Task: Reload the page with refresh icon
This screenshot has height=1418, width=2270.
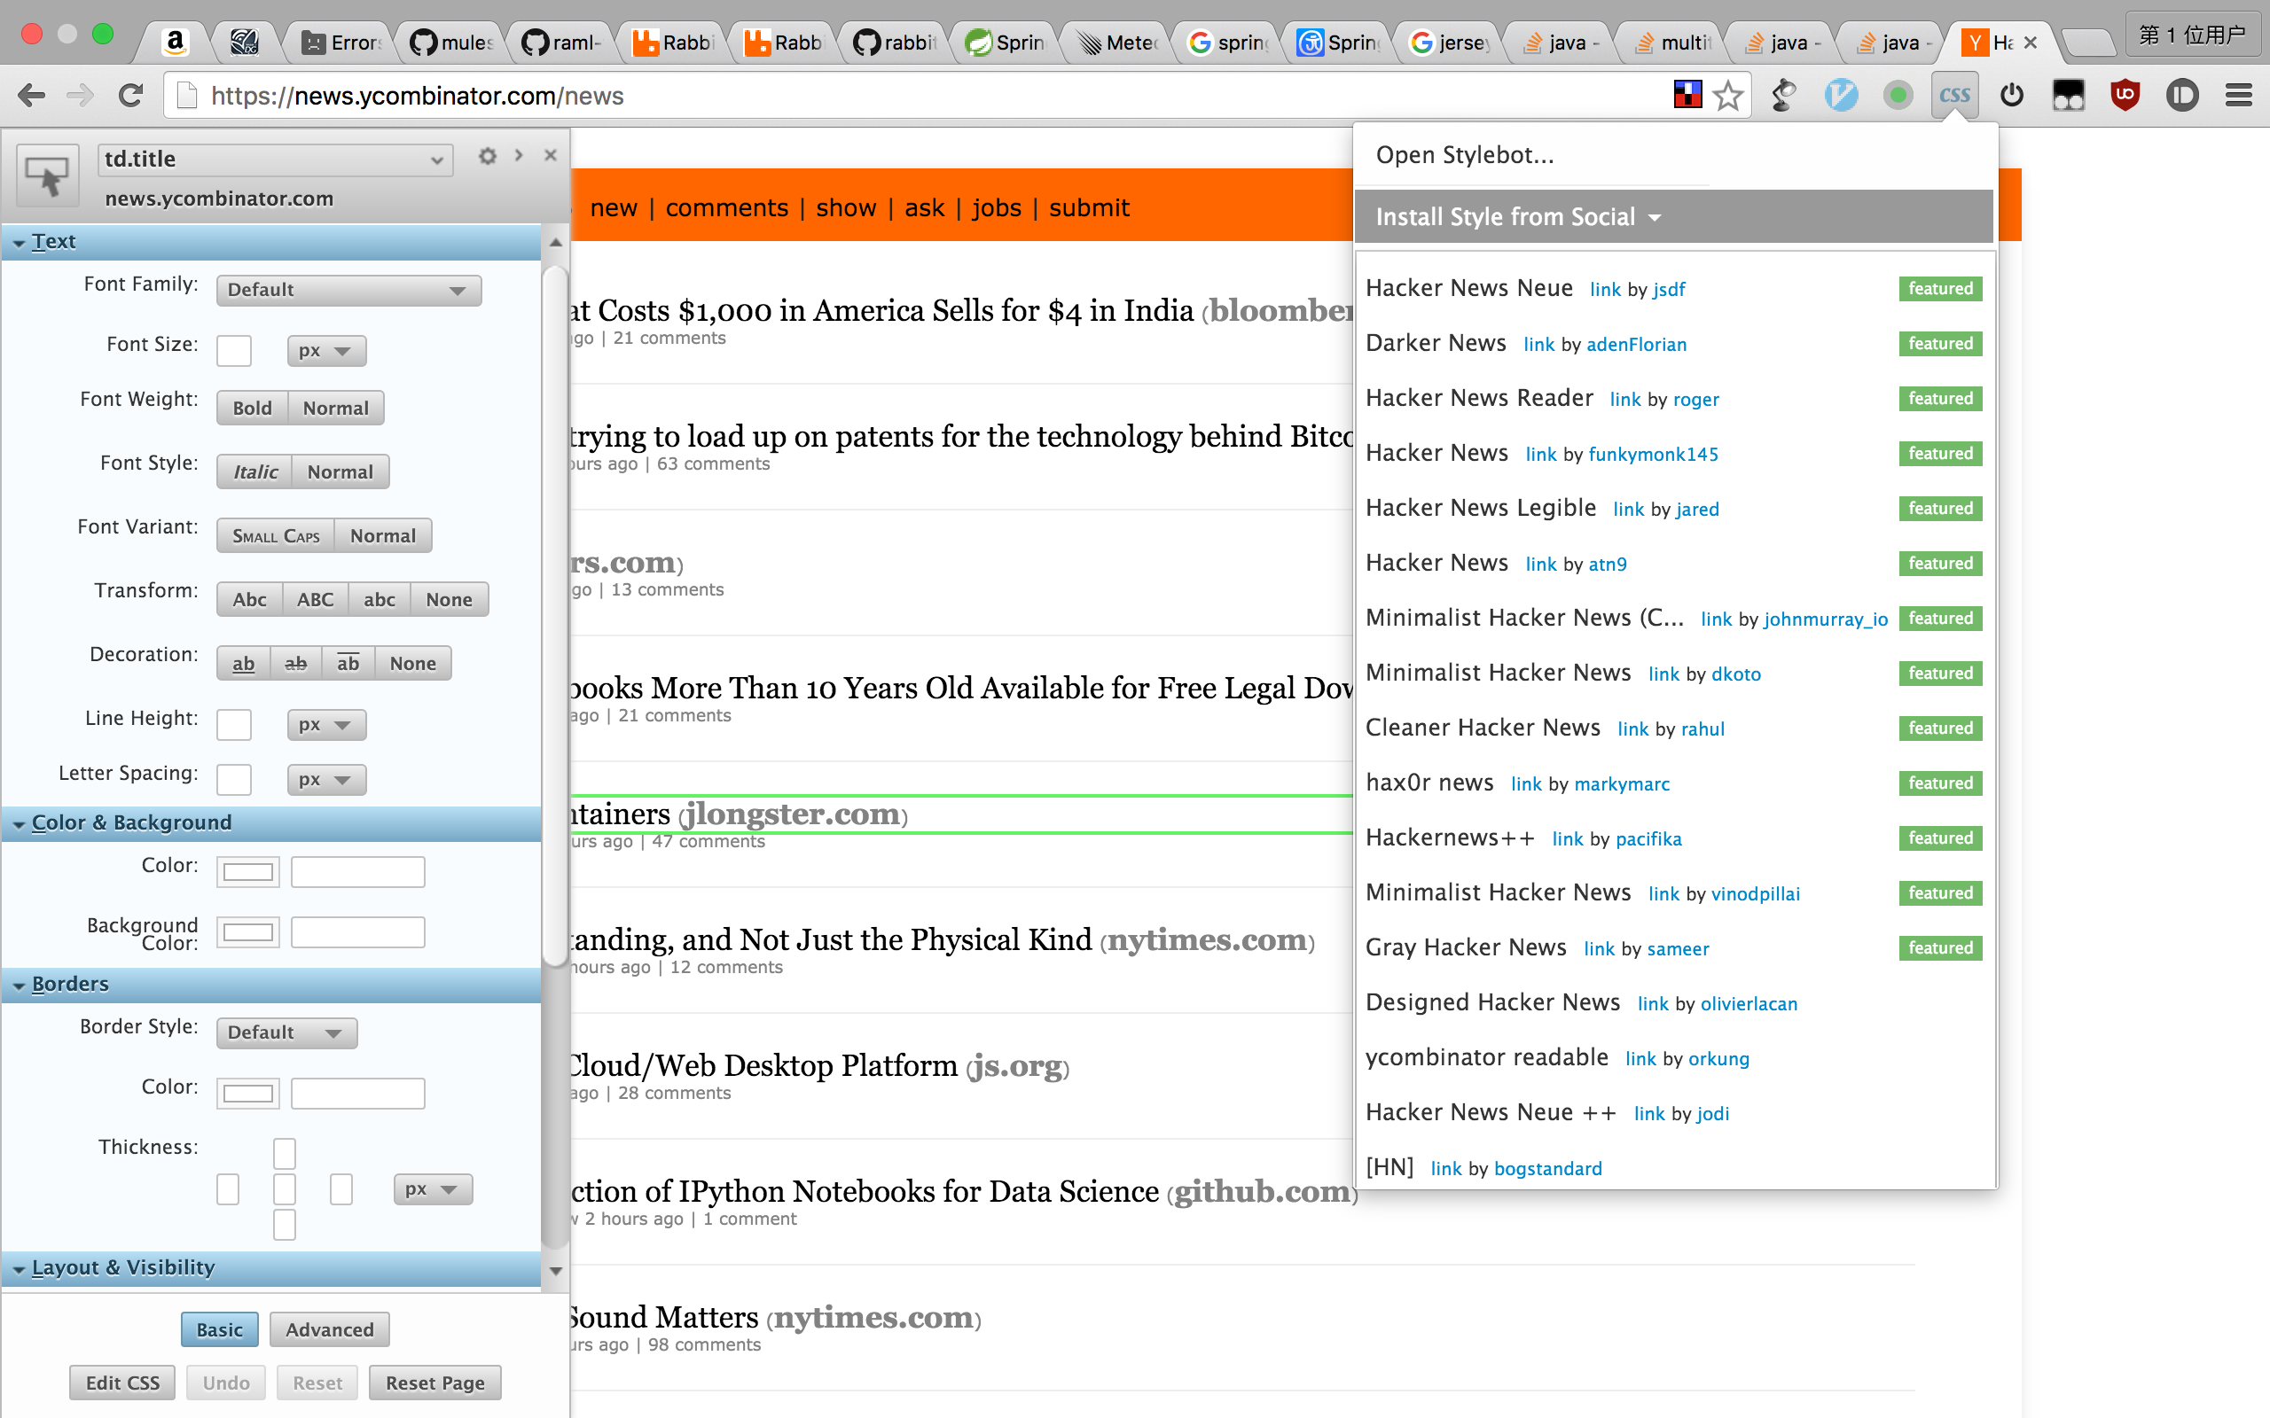Action: (131, 95)
